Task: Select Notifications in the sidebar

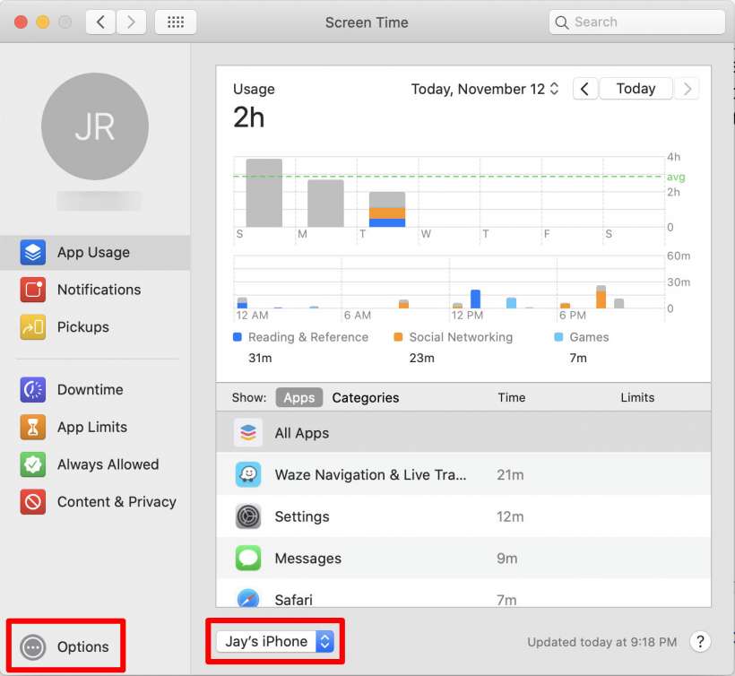Action: click(x=95, y=290)
